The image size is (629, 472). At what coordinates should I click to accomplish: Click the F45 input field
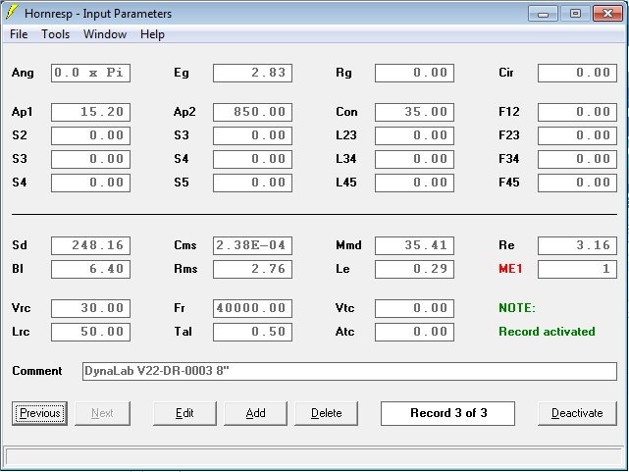click(x=577, y=183)
